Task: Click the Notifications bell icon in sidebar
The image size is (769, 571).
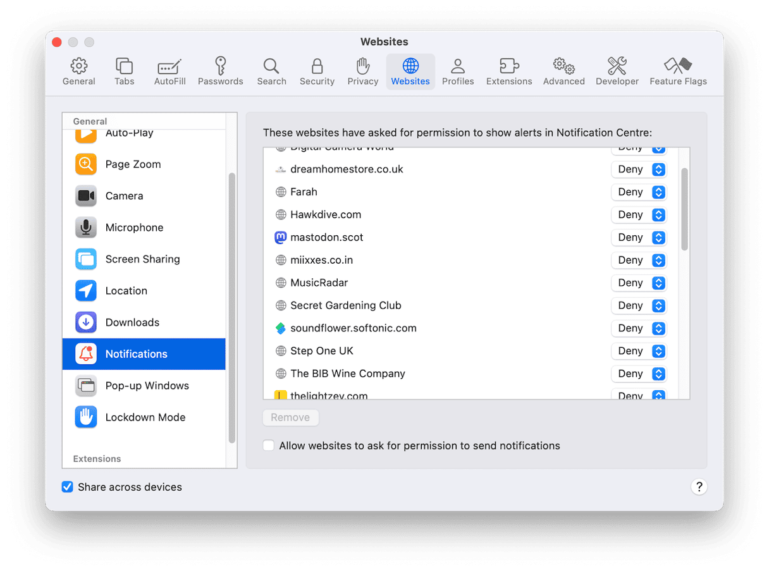Action: [x=86, y=354]
